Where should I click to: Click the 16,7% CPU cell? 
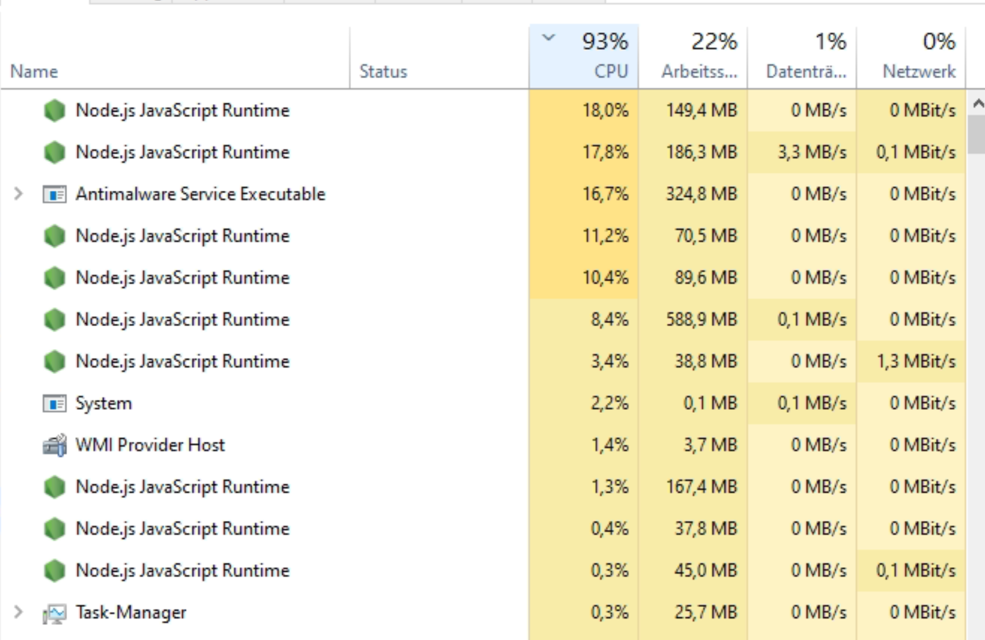584,194
